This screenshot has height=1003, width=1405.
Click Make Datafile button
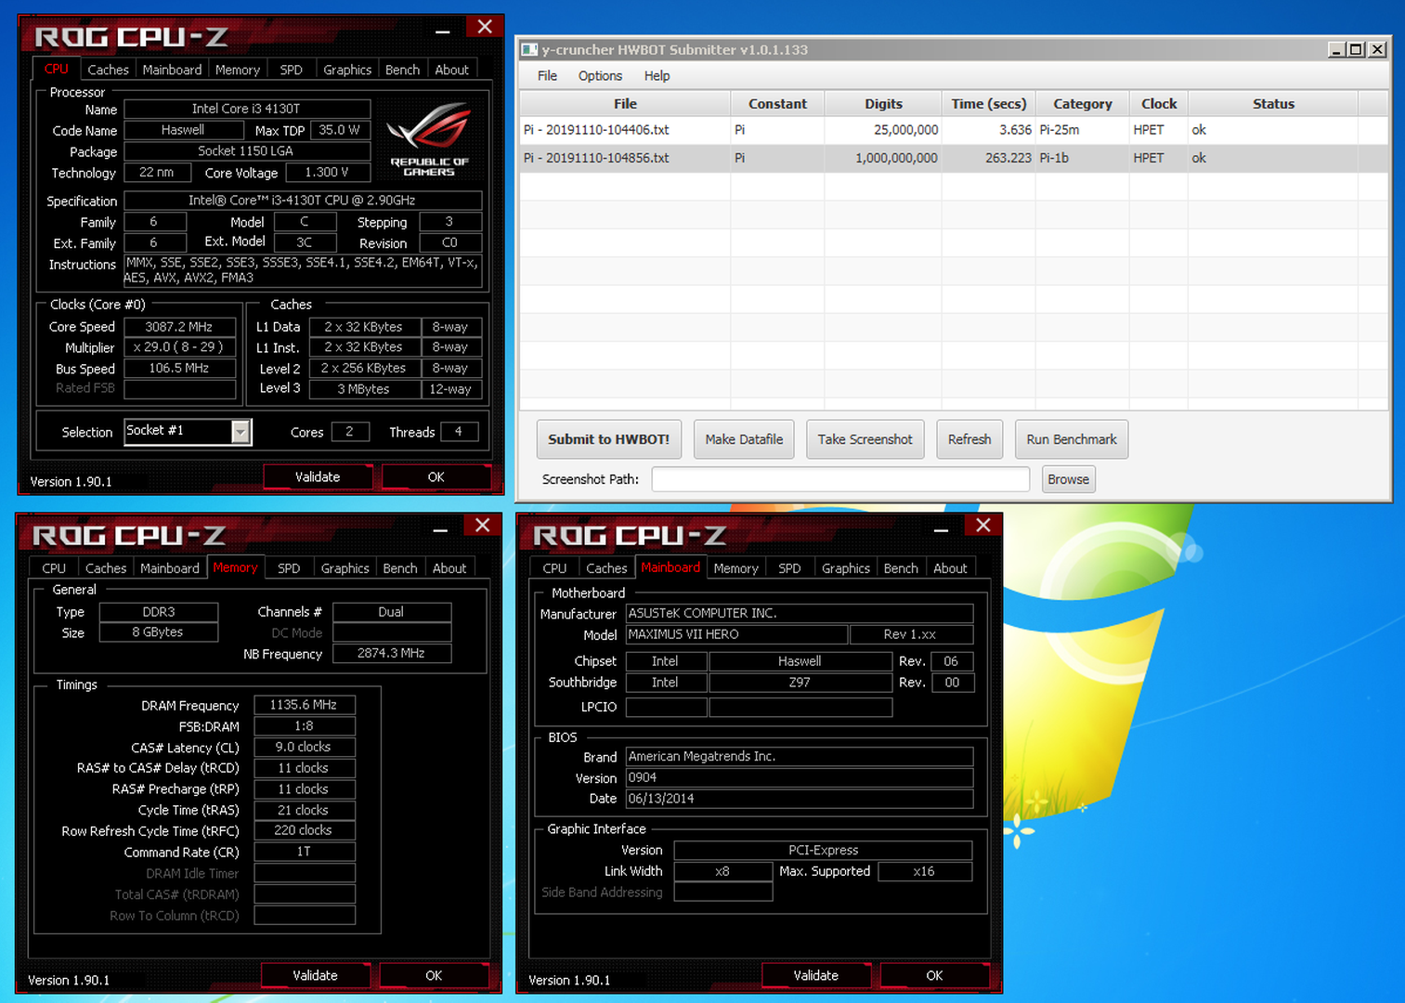click(744, 439)
